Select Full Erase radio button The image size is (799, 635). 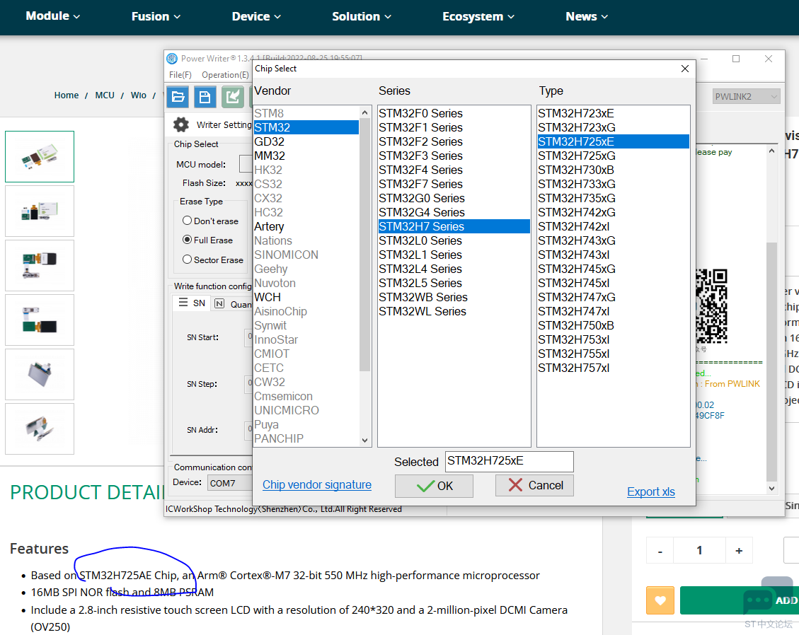187,239
